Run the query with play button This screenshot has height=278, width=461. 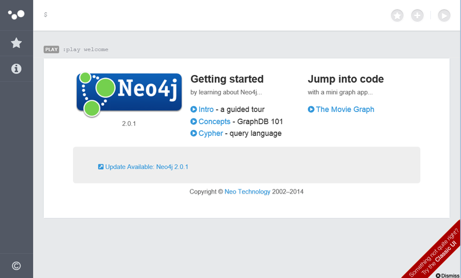click(444, 15)
